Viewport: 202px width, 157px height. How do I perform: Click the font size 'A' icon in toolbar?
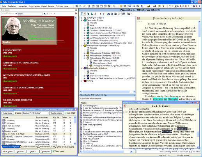click(x=142, y=6)
